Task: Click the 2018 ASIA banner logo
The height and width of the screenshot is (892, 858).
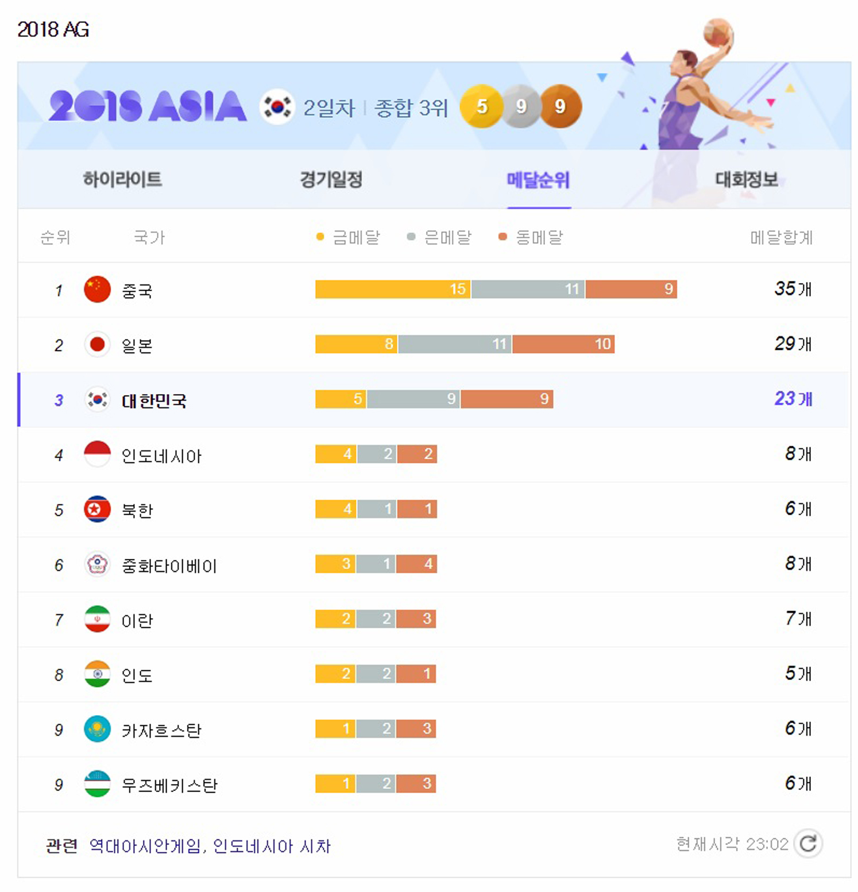Action: pyautogui.click(x=148, y=106)
